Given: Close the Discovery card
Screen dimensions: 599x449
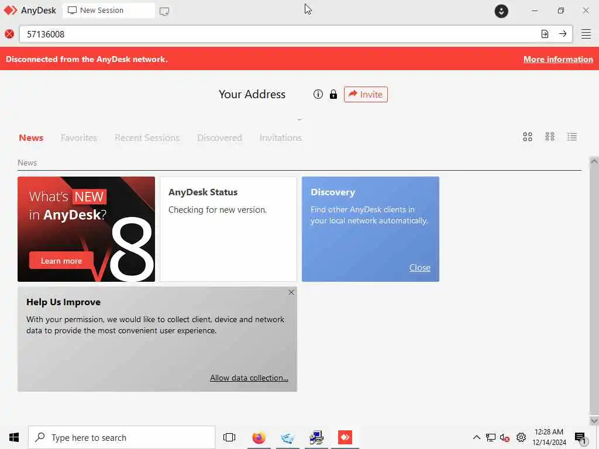Looking at the screenshot, I should click(x=420, y=268).
